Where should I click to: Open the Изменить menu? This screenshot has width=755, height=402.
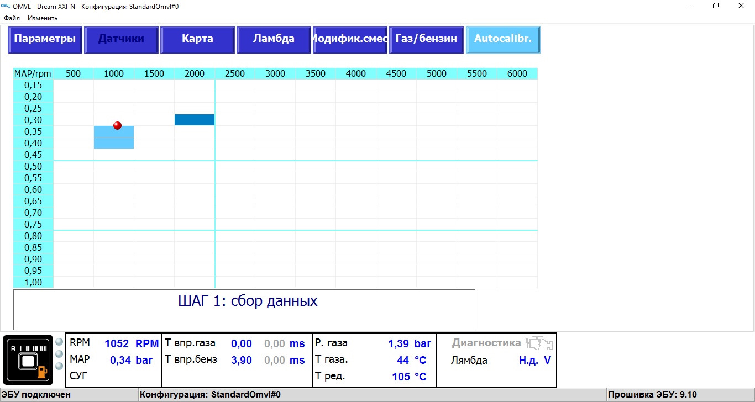click(x=43, y=18)
